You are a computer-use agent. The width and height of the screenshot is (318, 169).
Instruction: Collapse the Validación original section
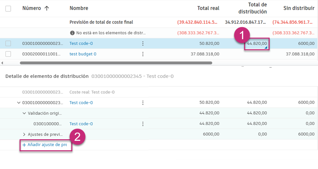point(24,113)
